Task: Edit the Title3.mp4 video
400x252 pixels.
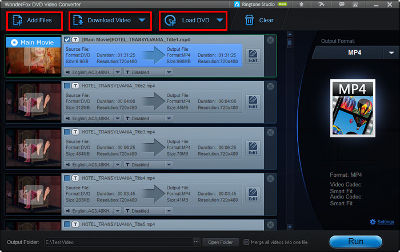Action: click(253, 148)
